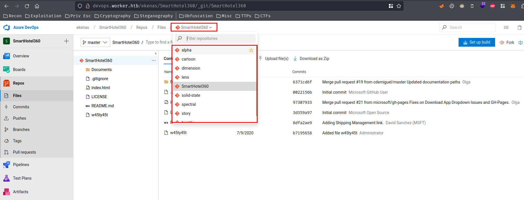Click the Azure DevOps logo
The height and width of the screenshot is (200, 524).
(7, 27)
